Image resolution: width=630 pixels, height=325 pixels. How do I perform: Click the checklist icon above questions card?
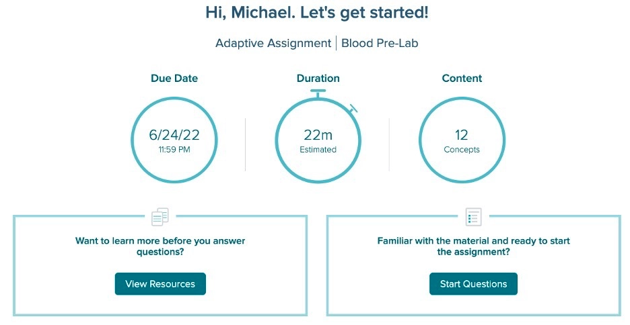coord(473,217)
